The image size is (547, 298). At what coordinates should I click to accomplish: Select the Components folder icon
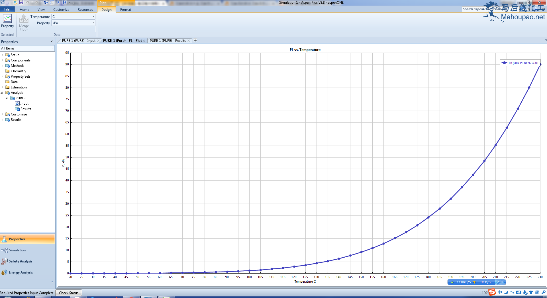pyautogui.click(x=8, y=60)
